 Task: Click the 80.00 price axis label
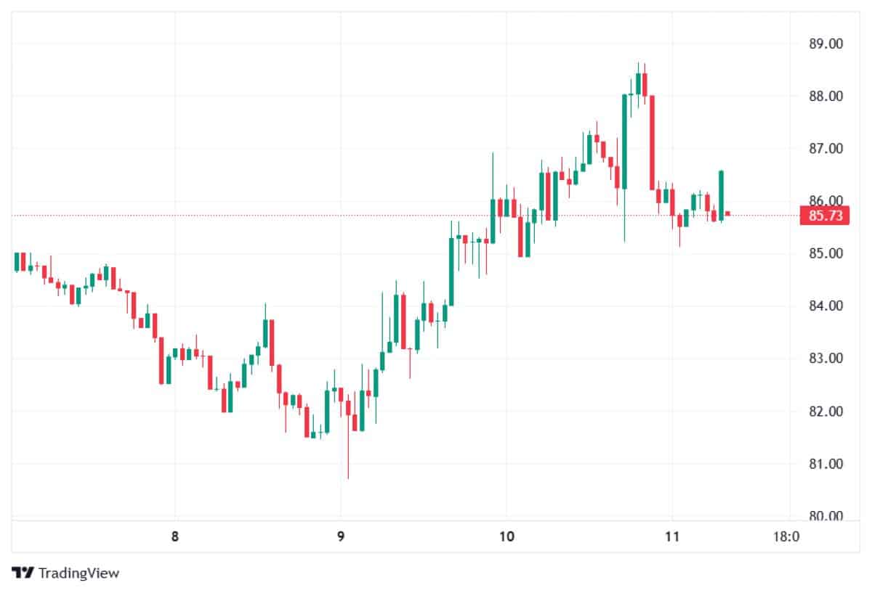coord(825,516)
